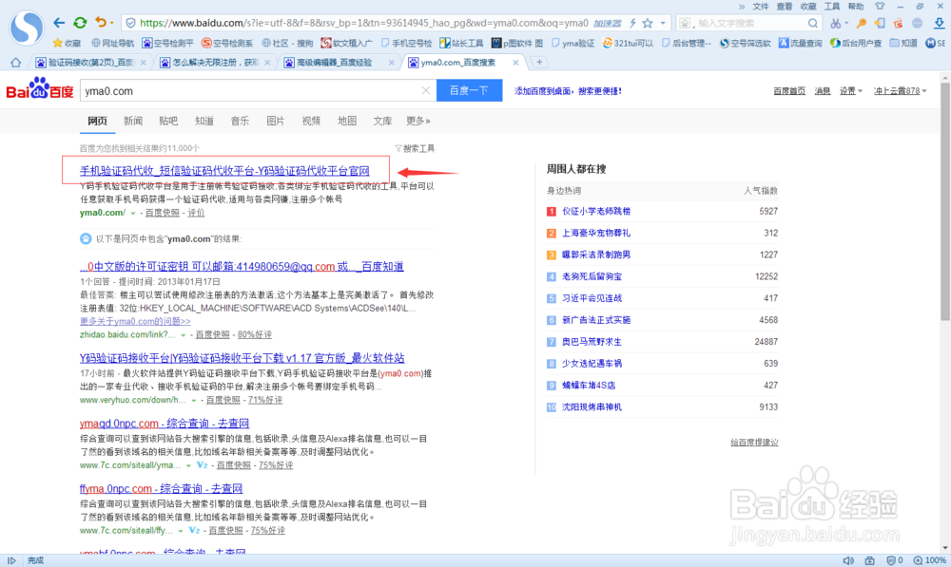Click the 添加百度到桌面 link
The height and width of the screenshot is (567, 951).
click(x=569, y=91)
